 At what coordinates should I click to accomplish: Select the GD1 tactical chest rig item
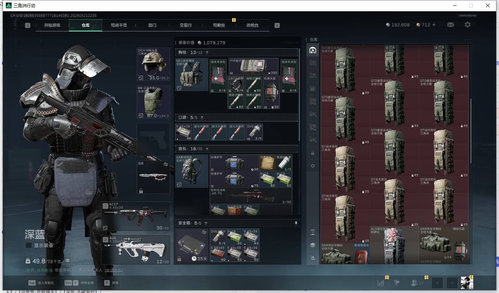(x=192, y=75)
